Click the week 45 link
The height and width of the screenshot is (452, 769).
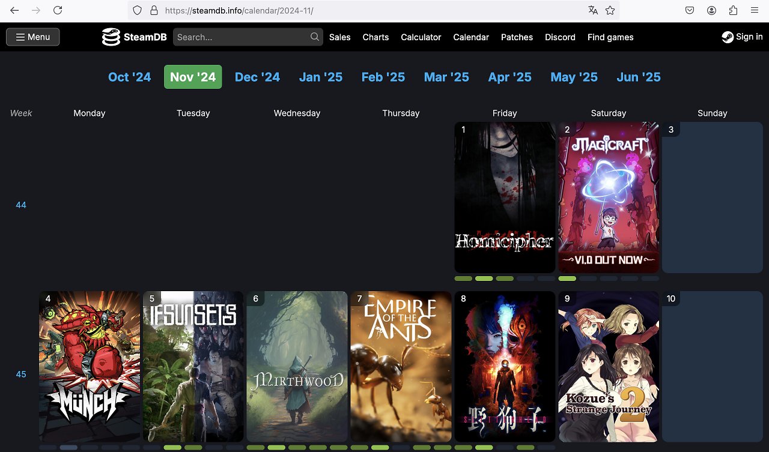(x=21, y=374)
